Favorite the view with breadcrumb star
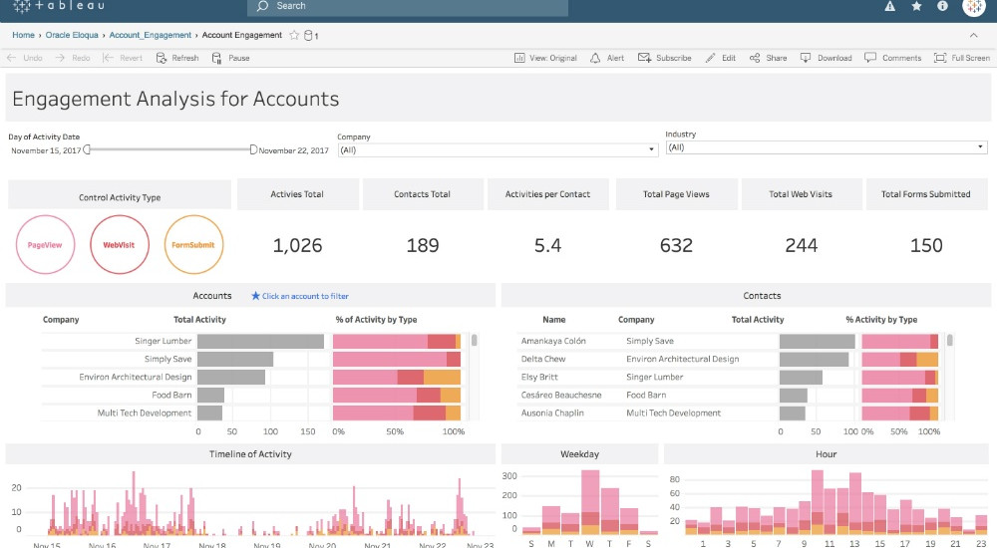This screenshot has height=548, width=997. point(294,35)
